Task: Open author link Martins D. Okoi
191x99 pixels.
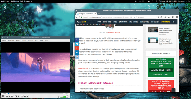Action: click(x=114, y=32)
